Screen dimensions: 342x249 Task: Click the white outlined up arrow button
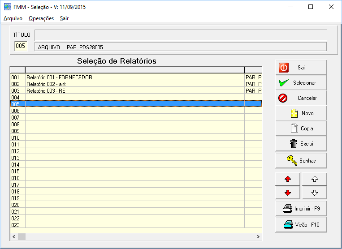click(314, 179)
